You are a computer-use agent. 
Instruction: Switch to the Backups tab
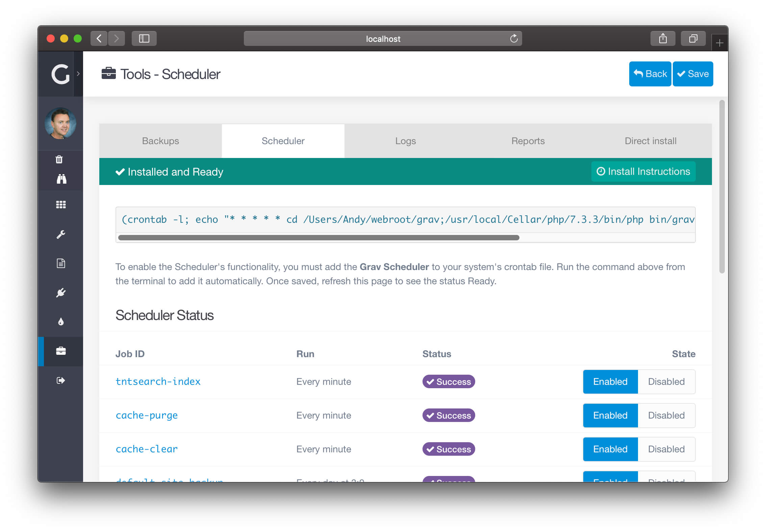tap(161, 141)
